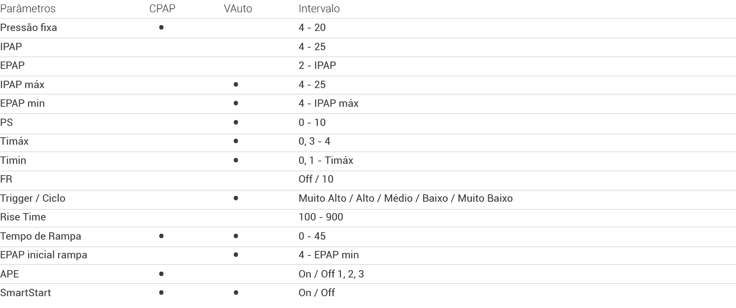Click the VAuto dot for SmartStart
The height and width of the screenshot is (308, 736).
236,293
